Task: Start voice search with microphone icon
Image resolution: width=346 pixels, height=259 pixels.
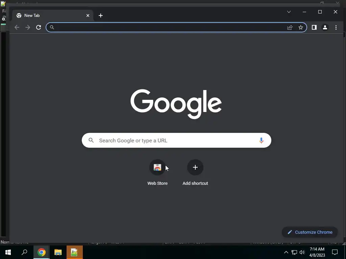Action: pyautogui.click(x=261, y=140)
